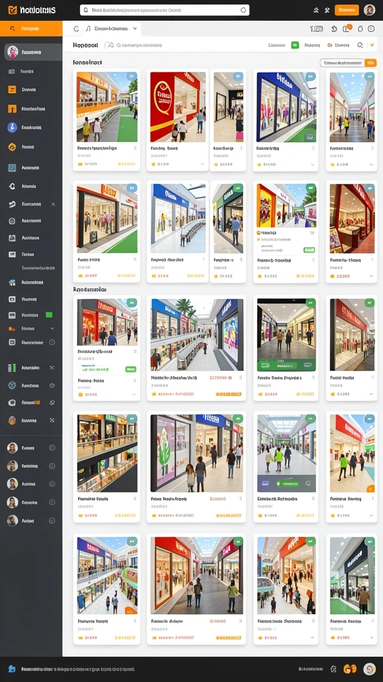Image resolution: width=383 pixels, height=682 pixels.
Task: Open the orange chevron dropdown in the page header
Action: (x=371, y=45)
